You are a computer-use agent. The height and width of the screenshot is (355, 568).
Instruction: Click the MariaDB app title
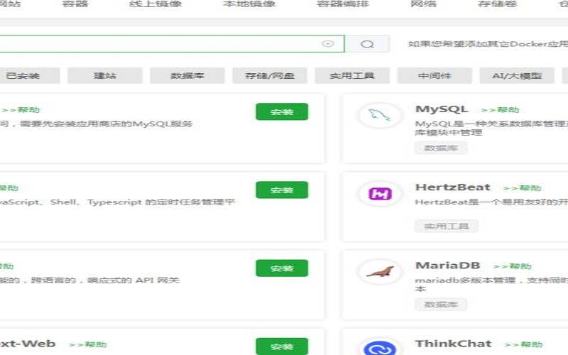448,266
